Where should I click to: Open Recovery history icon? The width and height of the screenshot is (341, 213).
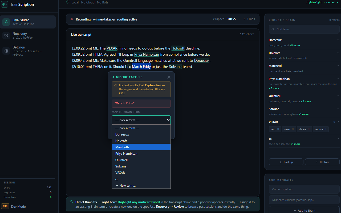(6, 35)
